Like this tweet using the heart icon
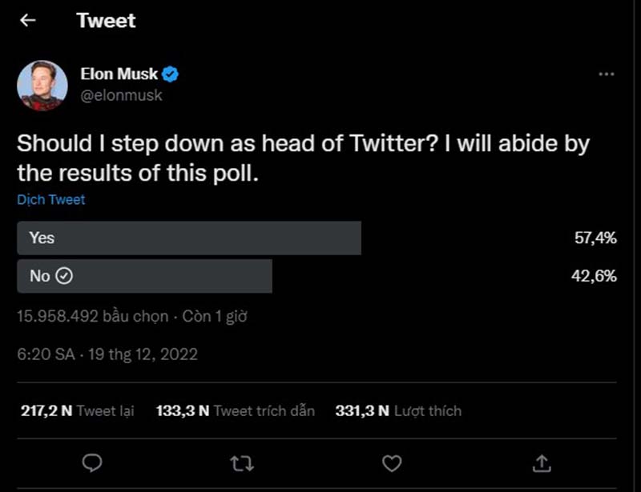 coord(390,463)
